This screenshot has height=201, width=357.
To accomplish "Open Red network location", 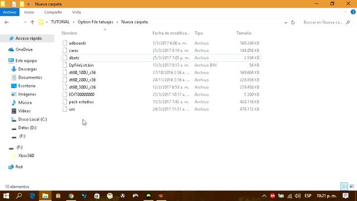I will (18, 167).
